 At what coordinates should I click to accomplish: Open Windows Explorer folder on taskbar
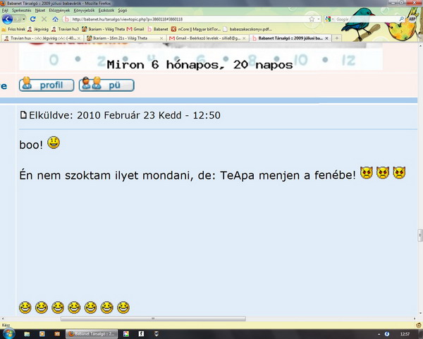coord(27,334)
